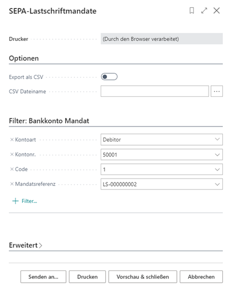Remove the Code filter with its X
This screenshot has width=229, height=288.
click(x=12, y=169)
